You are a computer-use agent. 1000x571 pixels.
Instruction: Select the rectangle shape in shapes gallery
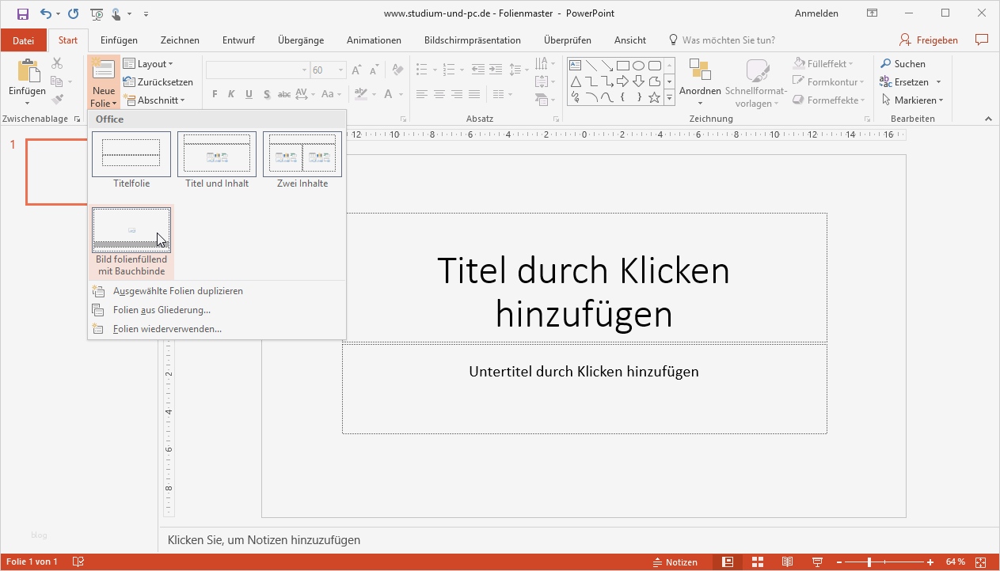(623, 65)
